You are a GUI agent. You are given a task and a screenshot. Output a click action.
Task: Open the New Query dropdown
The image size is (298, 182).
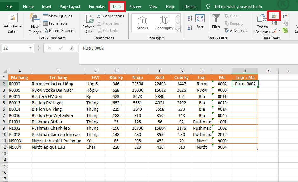35,32
